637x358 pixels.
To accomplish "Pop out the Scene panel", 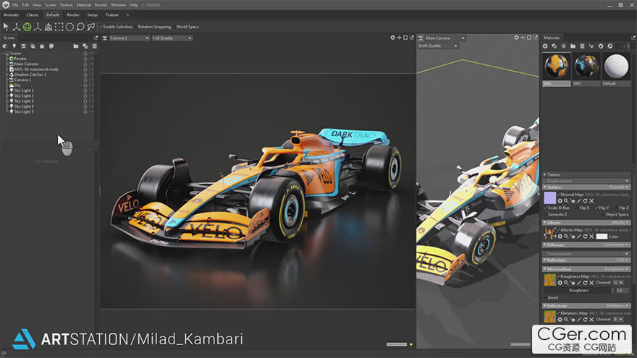I will (96, 38).
